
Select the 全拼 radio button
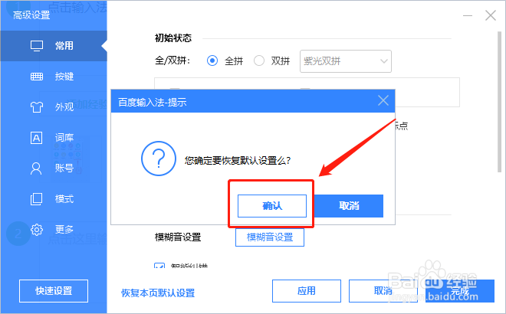(212, 61)
